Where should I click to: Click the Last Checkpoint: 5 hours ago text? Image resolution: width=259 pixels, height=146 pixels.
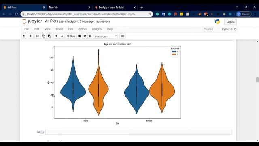pos(76,21)
